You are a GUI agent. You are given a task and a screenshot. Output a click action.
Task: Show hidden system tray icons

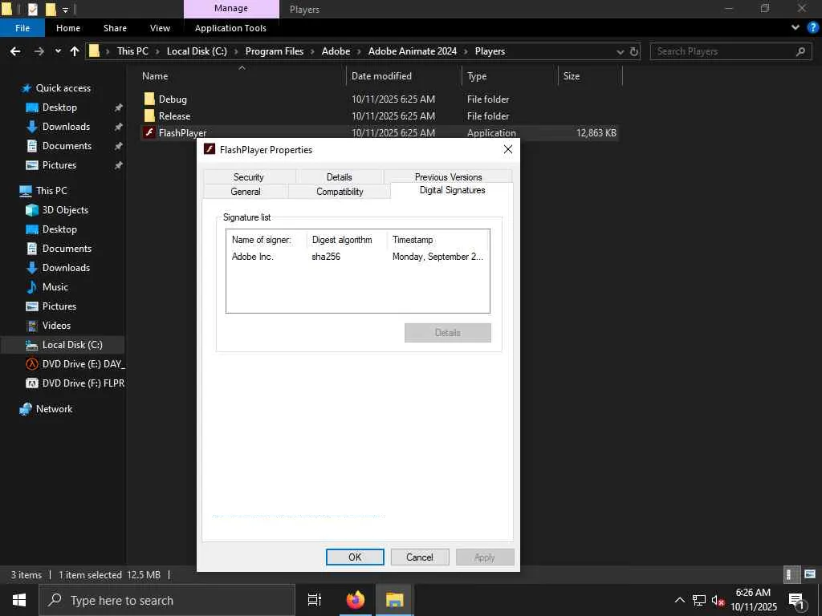pyautogui.click(x=679, y=600)
